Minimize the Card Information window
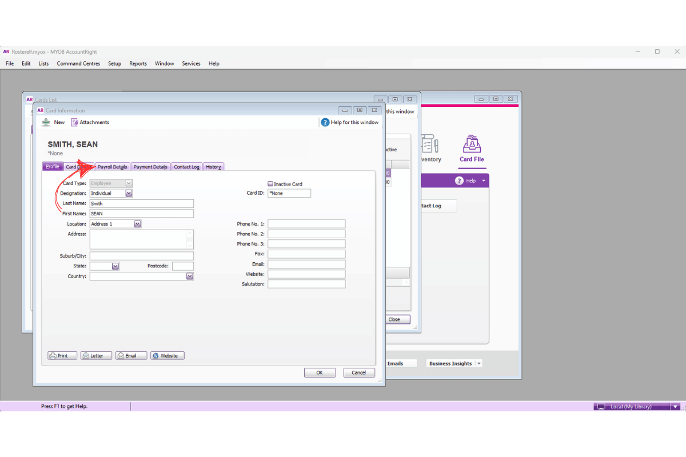This screenshot has height=457, width=686. tap(345, 110)
